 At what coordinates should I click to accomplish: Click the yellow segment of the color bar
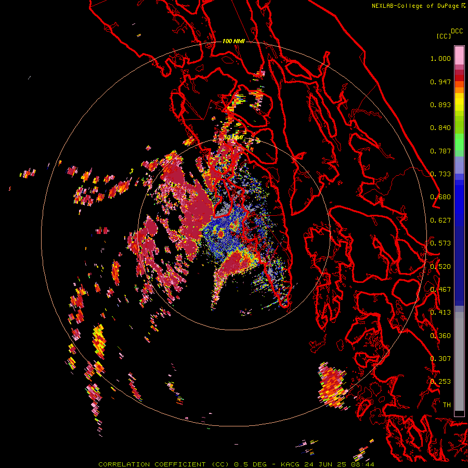[459, 102]
